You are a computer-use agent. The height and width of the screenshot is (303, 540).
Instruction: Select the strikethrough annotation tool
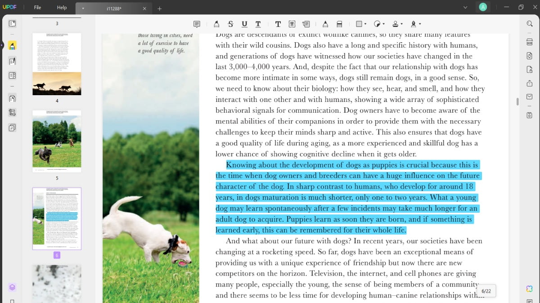[x=230, y=24]
